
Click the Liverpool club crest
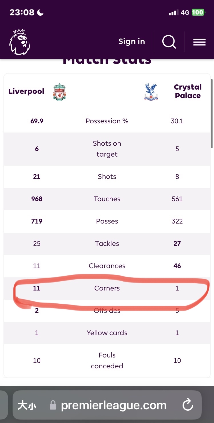click(59, 92)
